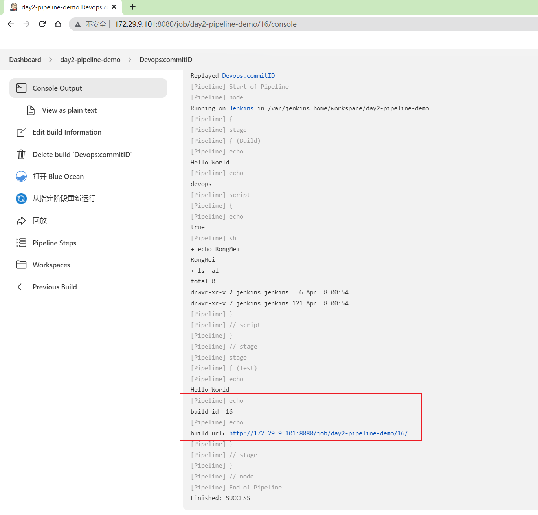
Task: Click the 'true' console output line
Action: 198,227
